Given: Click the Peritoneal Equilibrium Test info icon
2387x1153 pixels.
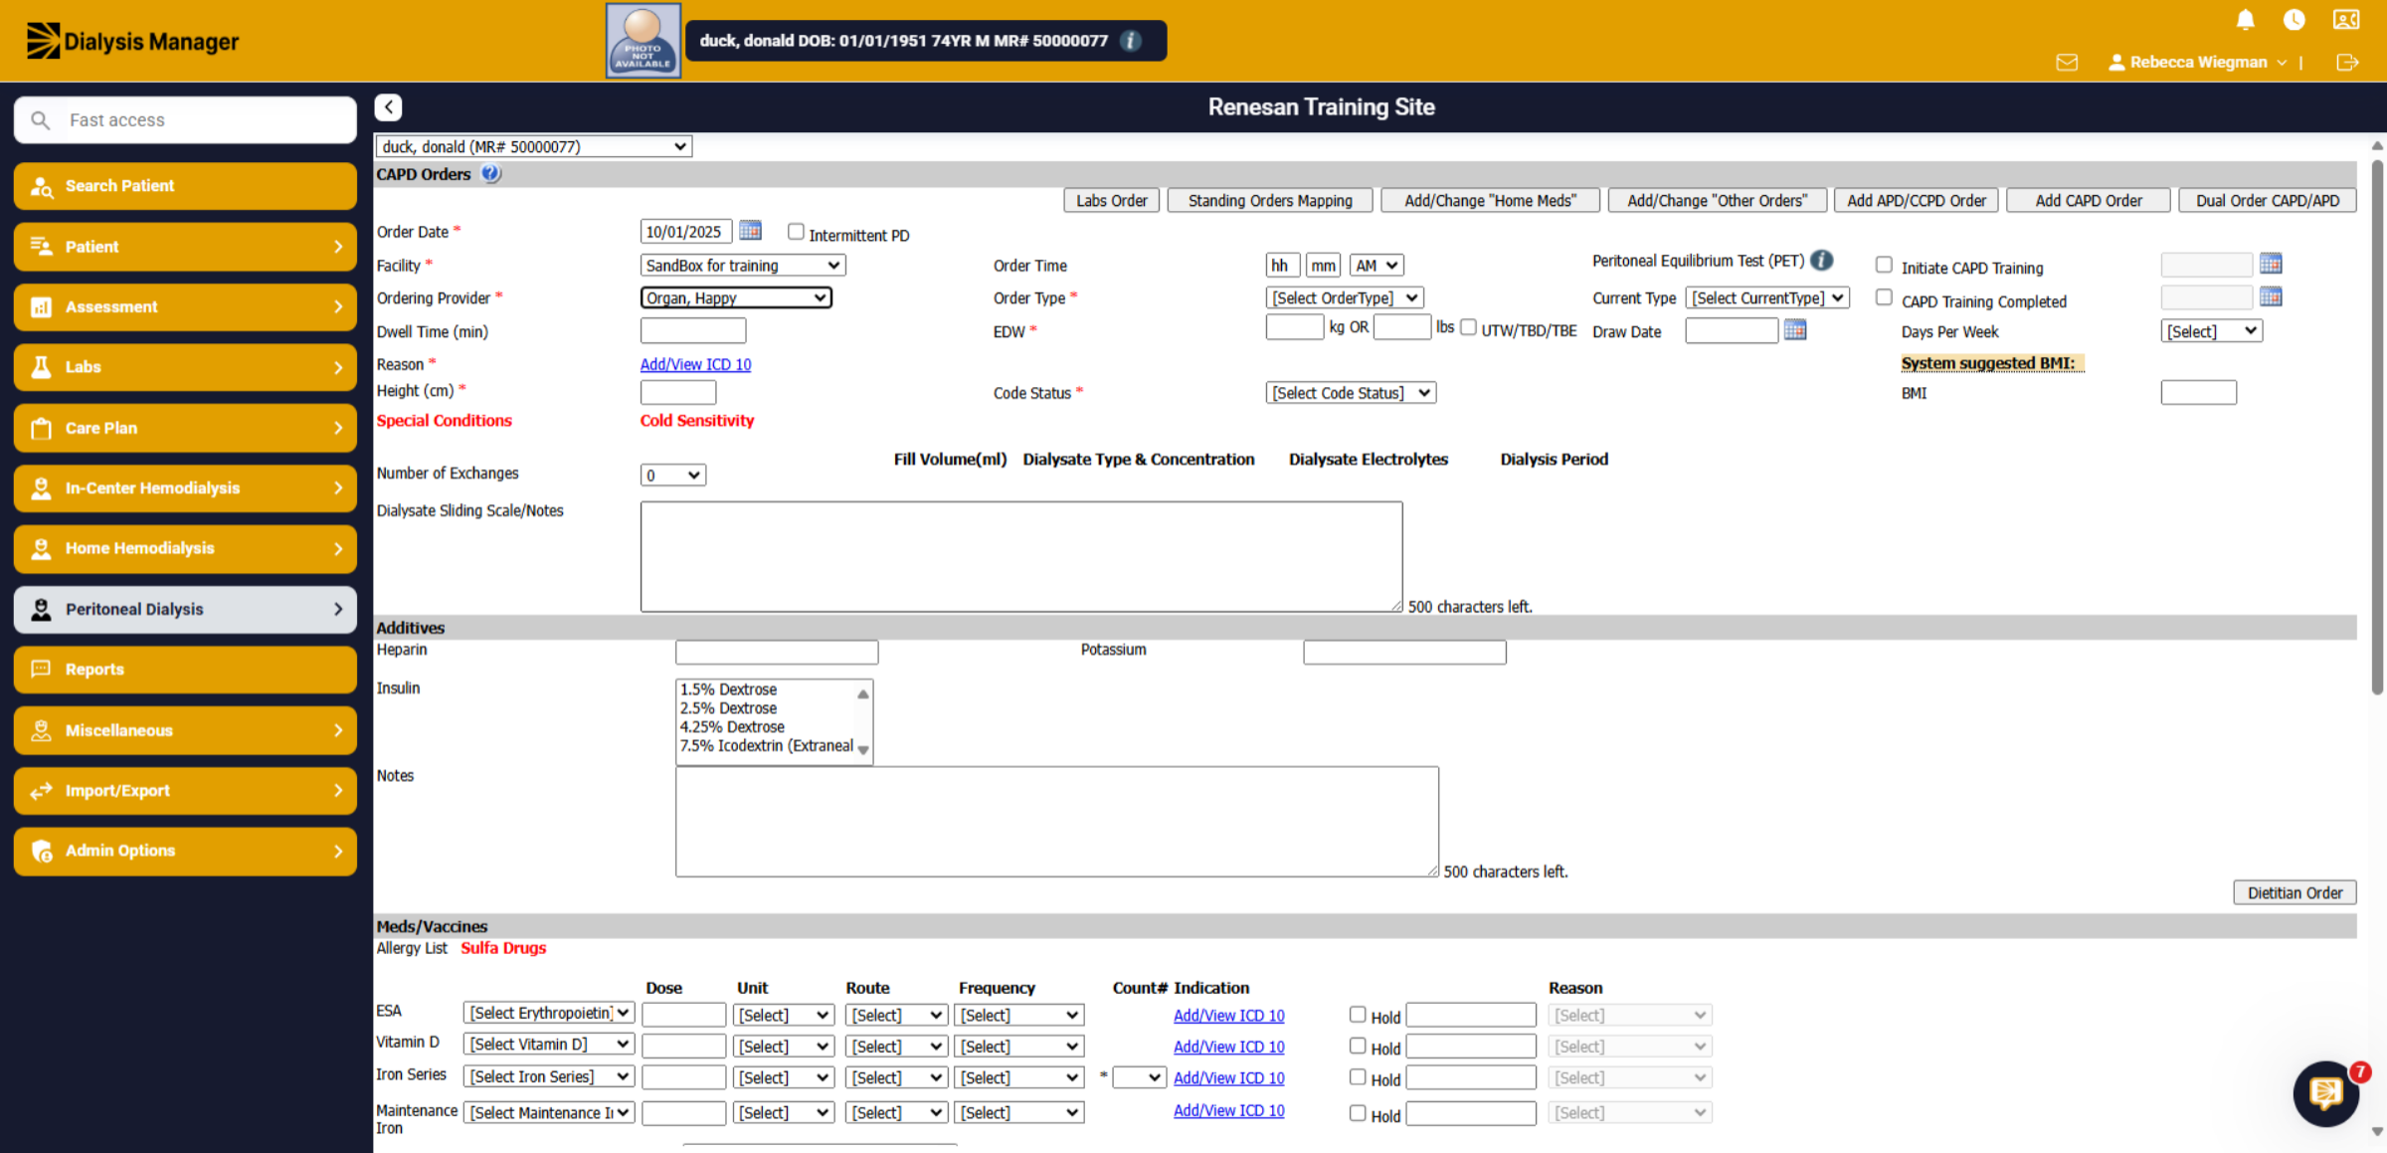Looking at the screenshot, I should (1822, 261).
